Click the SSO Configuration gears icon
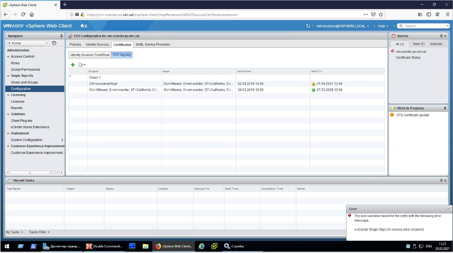 (x=70, y=36)
